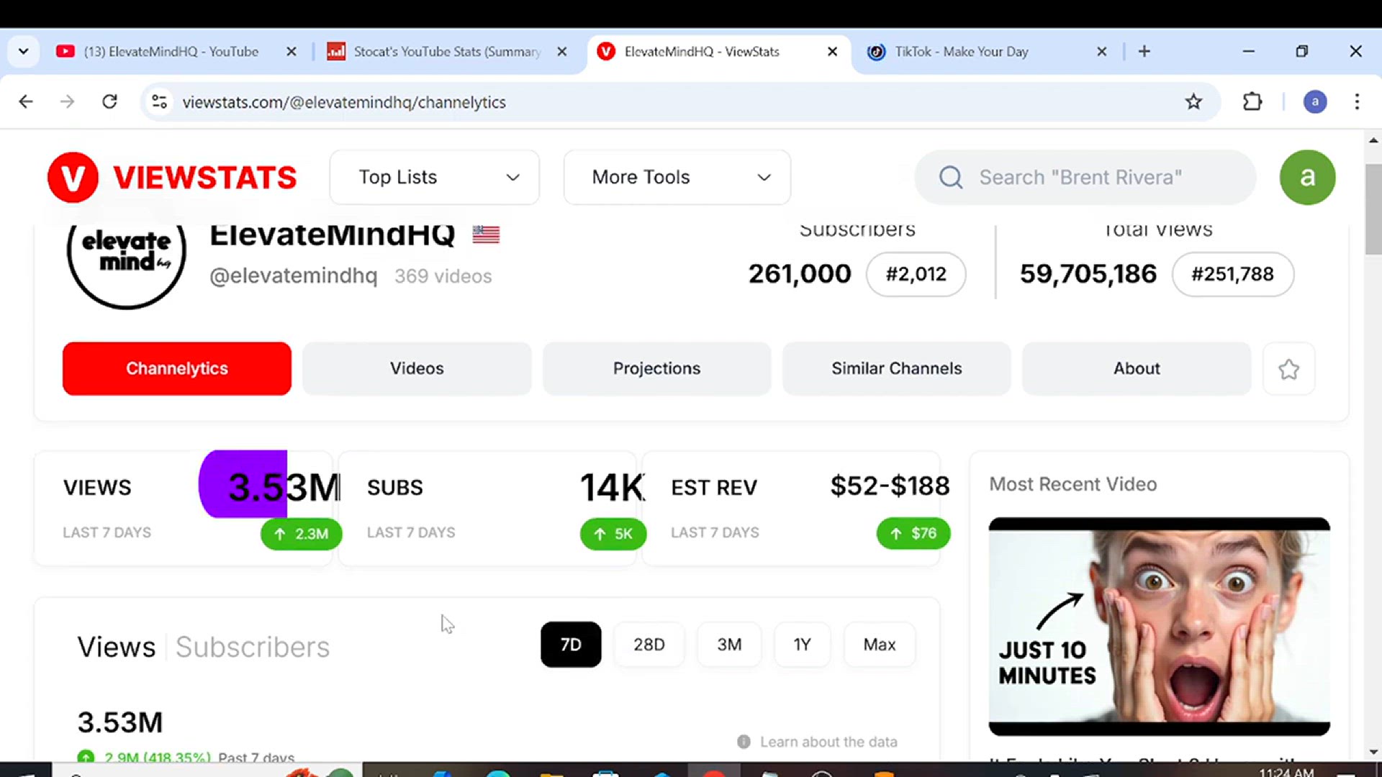
Task: Close the Stocat's YouTube Stats tab
Action: point(562,52)
